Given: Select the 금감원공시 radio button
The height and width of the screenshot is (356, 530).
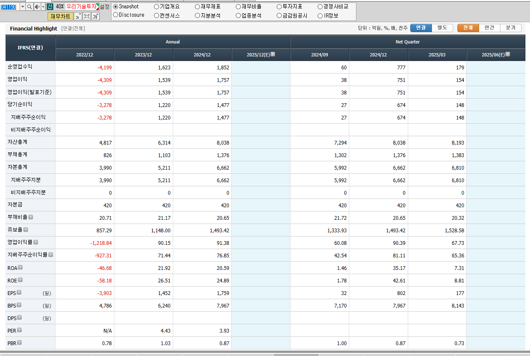Looking at the screenshot, I should pos(279,15).
